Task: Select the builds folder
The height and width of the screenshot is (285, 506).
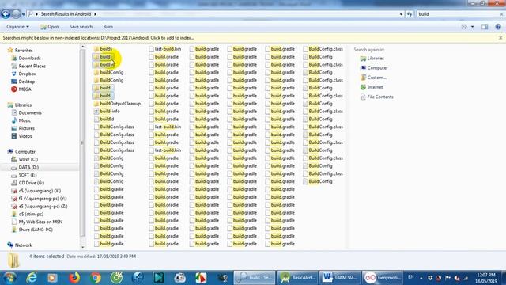Action: pos(106,49)
